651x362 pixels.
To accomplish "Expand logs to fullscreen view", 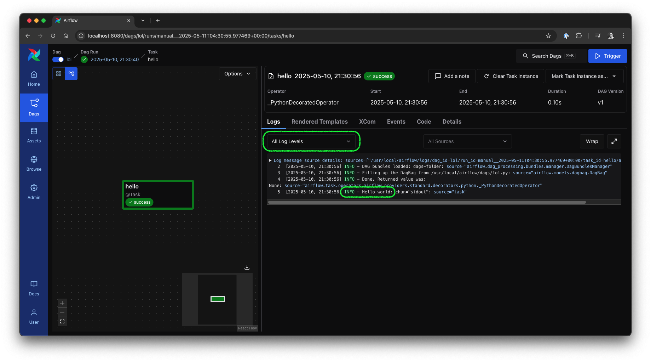I will coord(614,141).
